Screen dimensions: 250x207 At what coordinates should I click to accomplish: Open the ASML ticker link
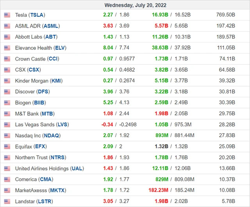click(x=51, y=26)
